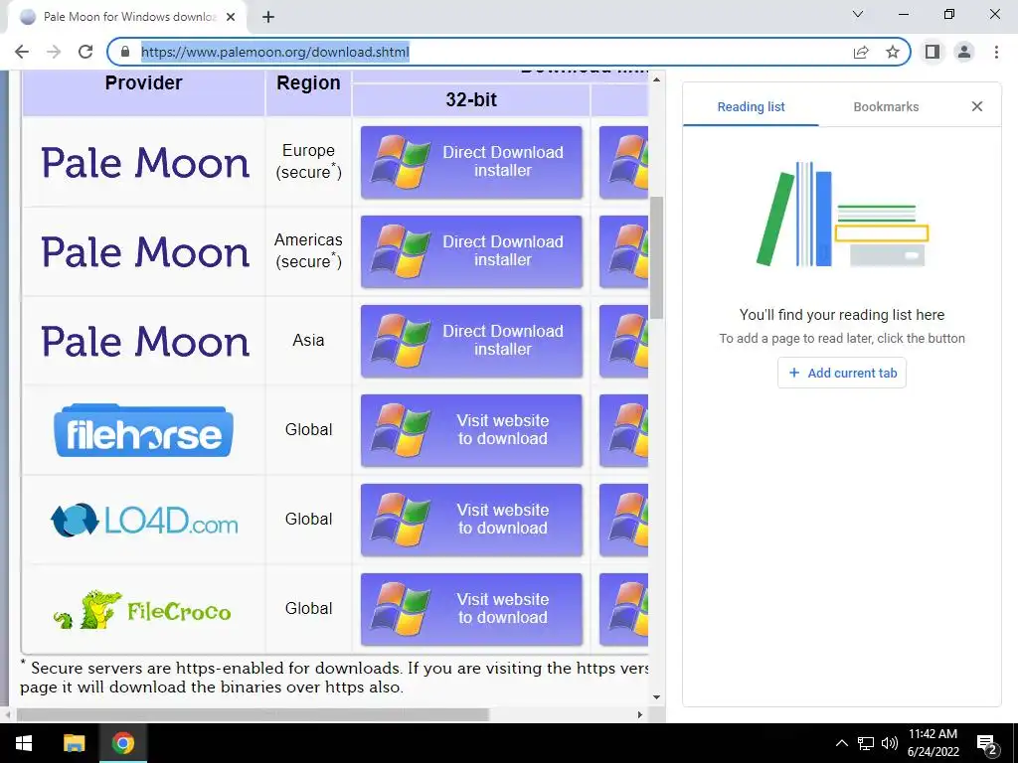Share this page via share icon

click(x=861, y=52)
